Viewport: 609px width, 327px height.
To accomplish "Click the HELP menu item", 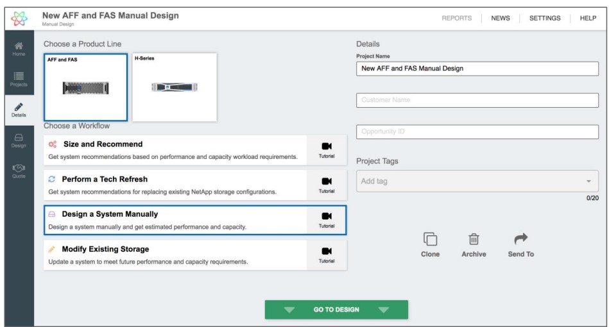I will 588,18.
